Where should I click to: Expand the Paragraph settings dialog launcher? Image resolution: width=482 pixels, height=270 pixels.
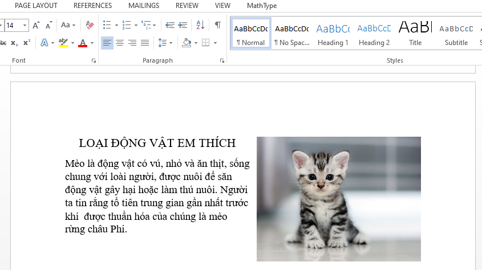tap(222, 60)
